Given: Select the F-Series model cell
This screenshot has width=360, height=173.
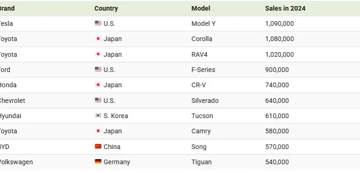Looking at the screenshot, I should [203, 70].
